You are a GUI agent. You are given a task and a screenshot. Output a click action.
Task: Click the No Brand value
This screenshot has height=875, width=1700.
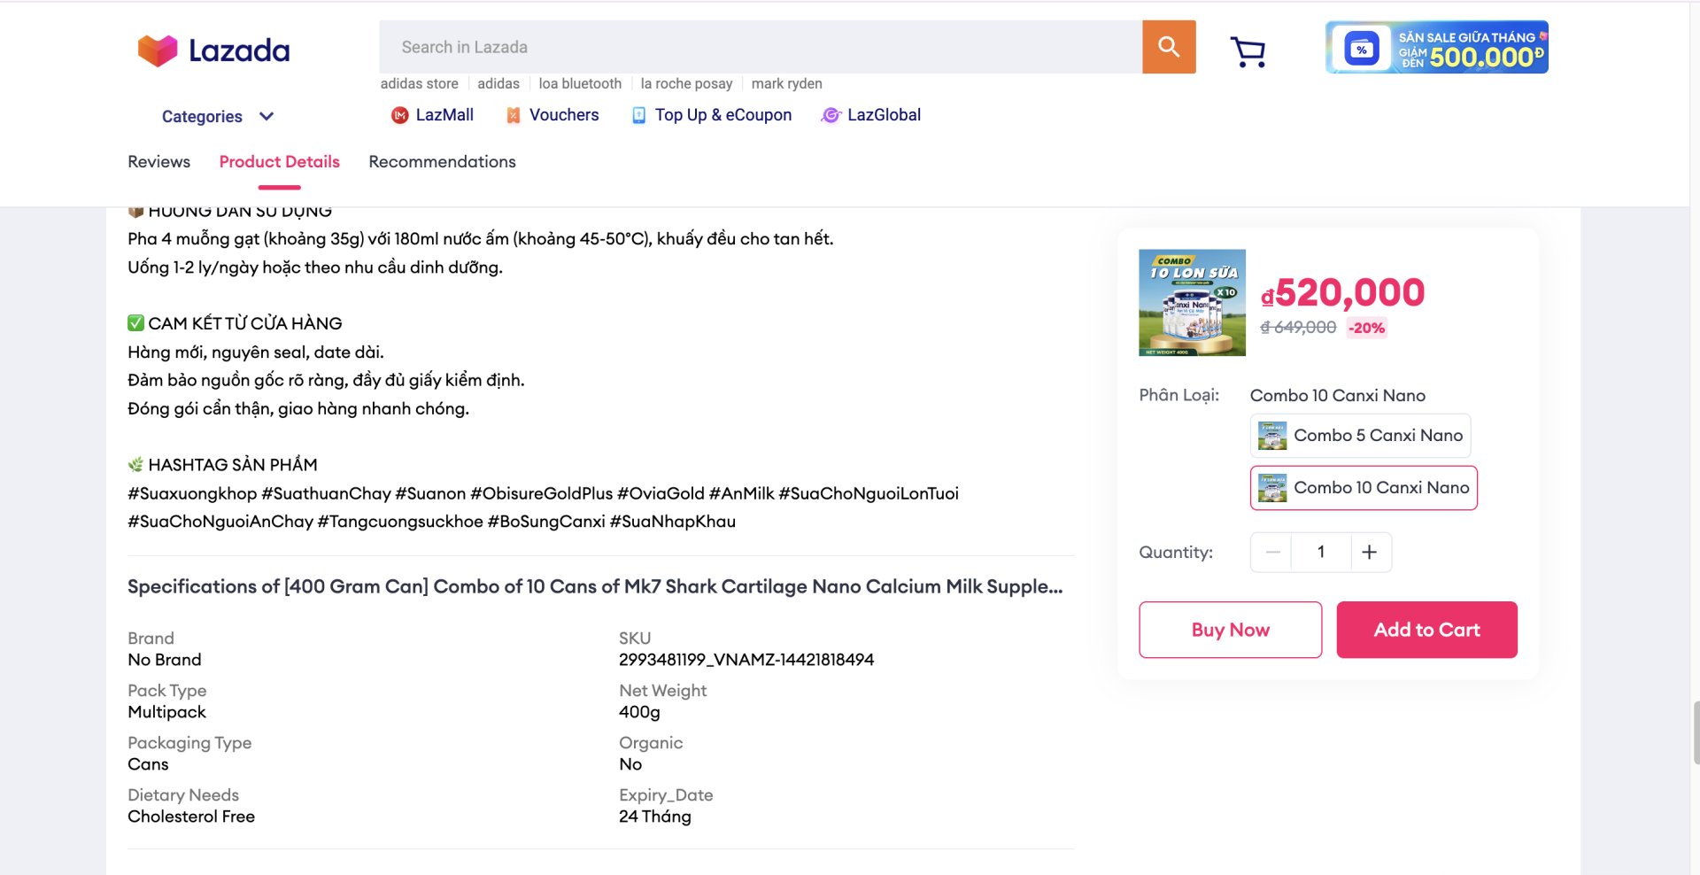tap(165, 660)
